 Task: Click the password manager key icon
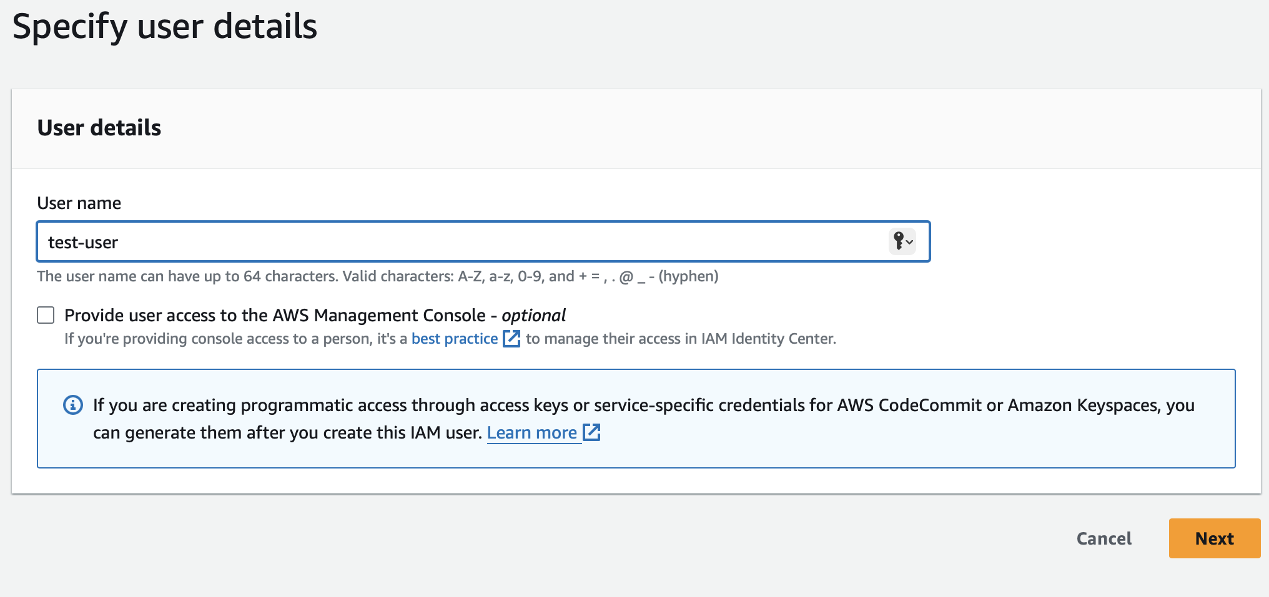pyautogui.click(x=899, y=241)
